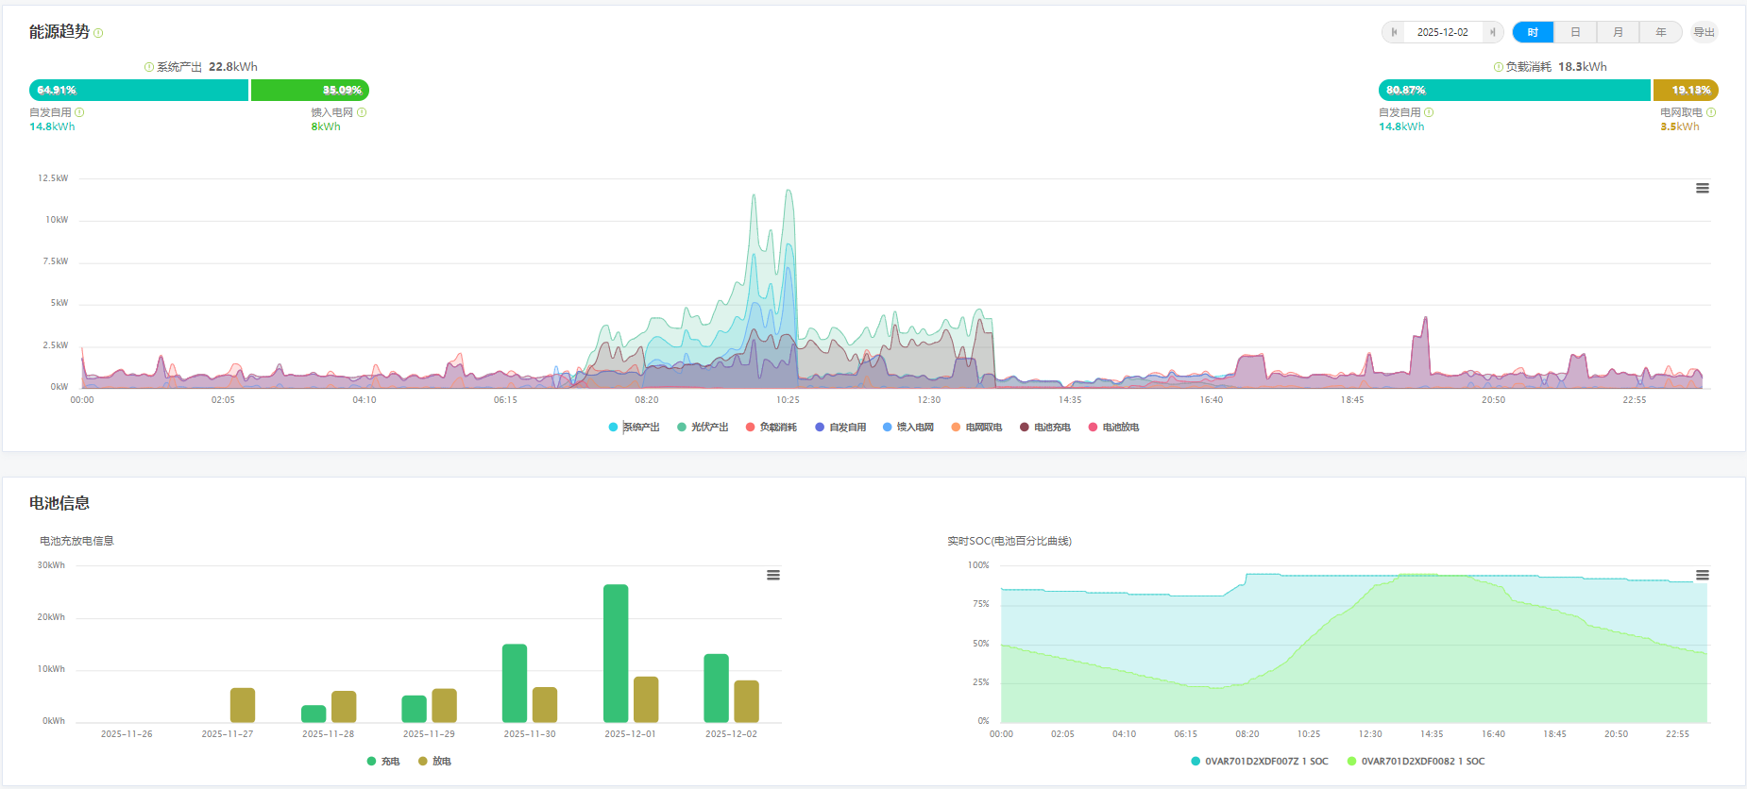Go to the previous date arrow
The width and height of the screenshot is (1747, 789).
click(x=1394, y=32)
